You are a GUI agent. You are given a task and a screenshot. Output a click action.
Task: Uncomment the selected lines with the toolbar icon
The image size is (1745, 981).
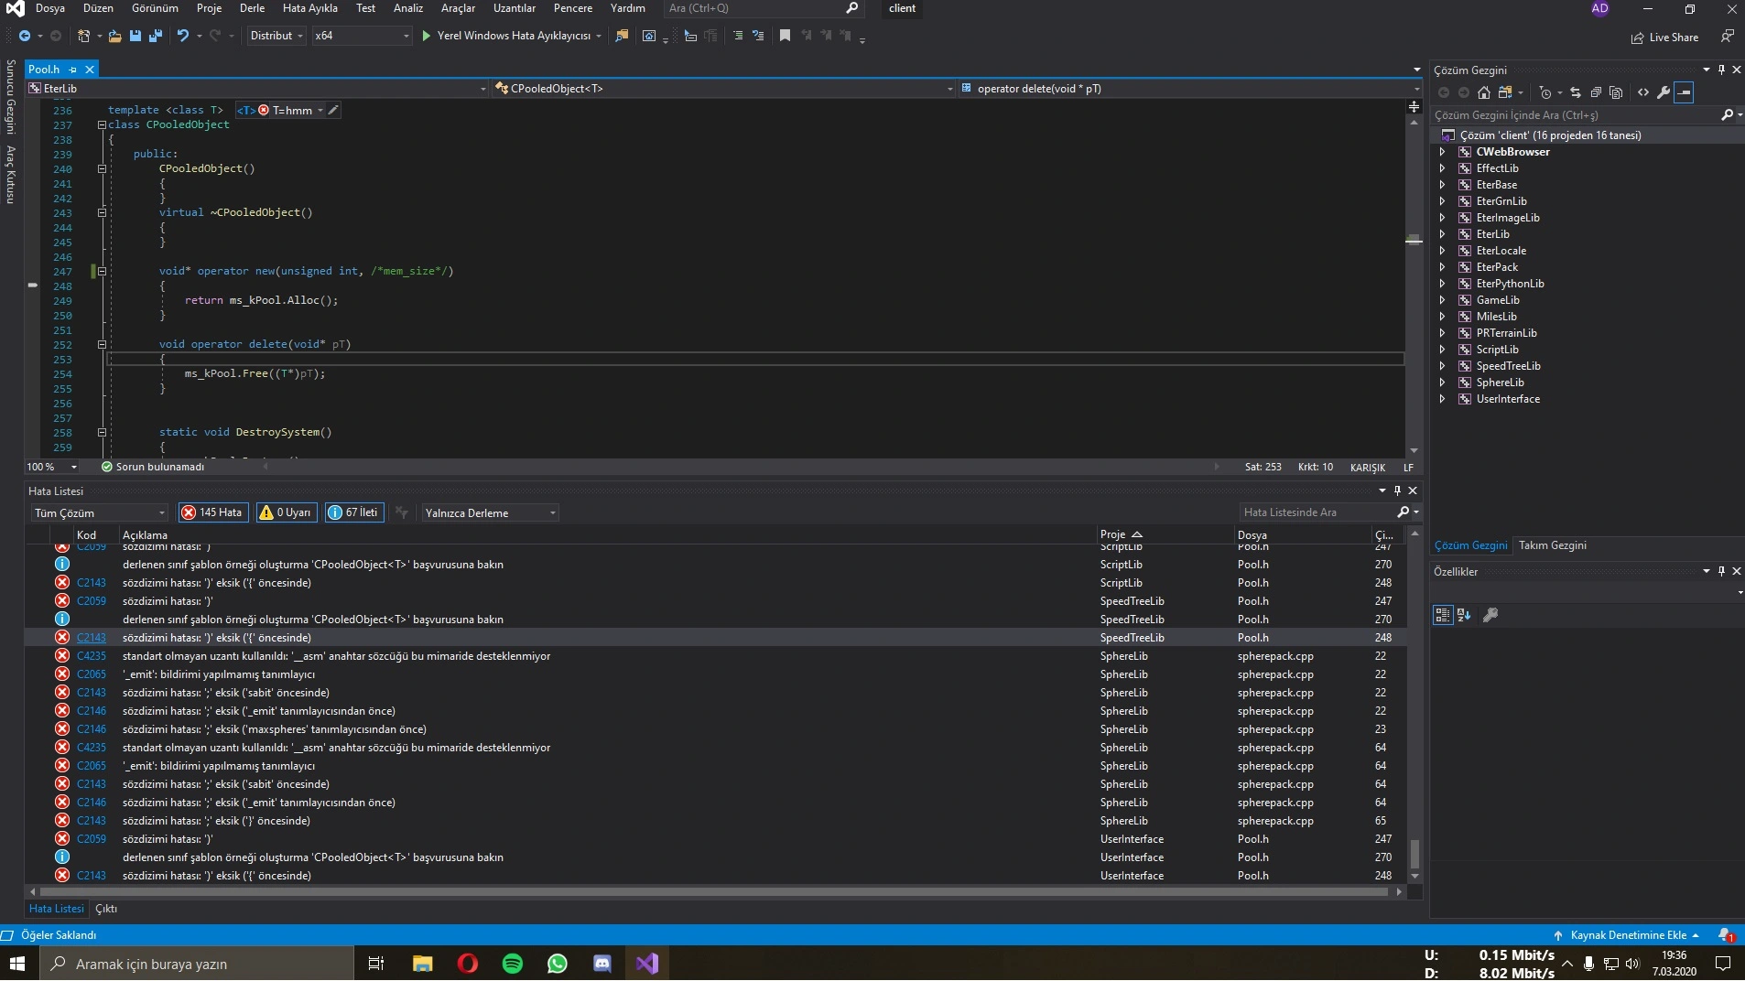758,36
